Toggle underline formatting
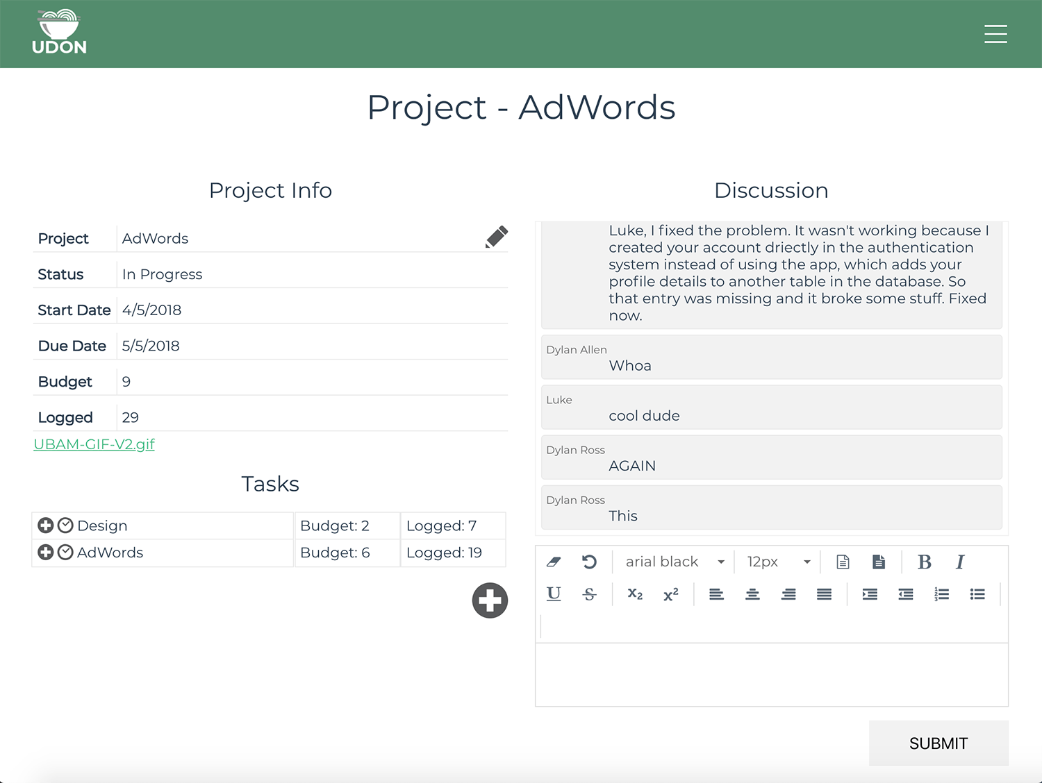 click(x=554, y=593)
